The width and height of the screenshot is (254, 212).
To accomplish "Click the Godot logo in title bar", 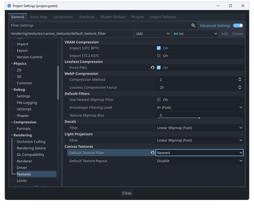I will point(9,6).
